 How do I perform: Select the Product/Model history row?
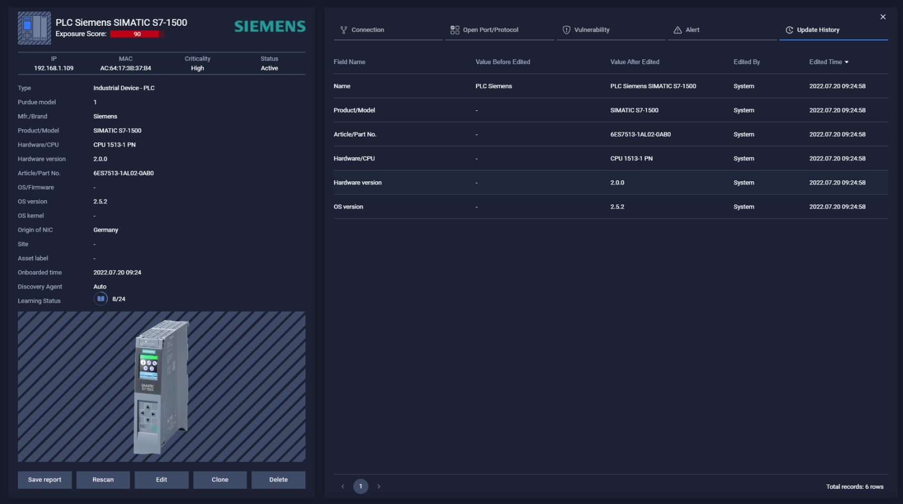point(611,110)
